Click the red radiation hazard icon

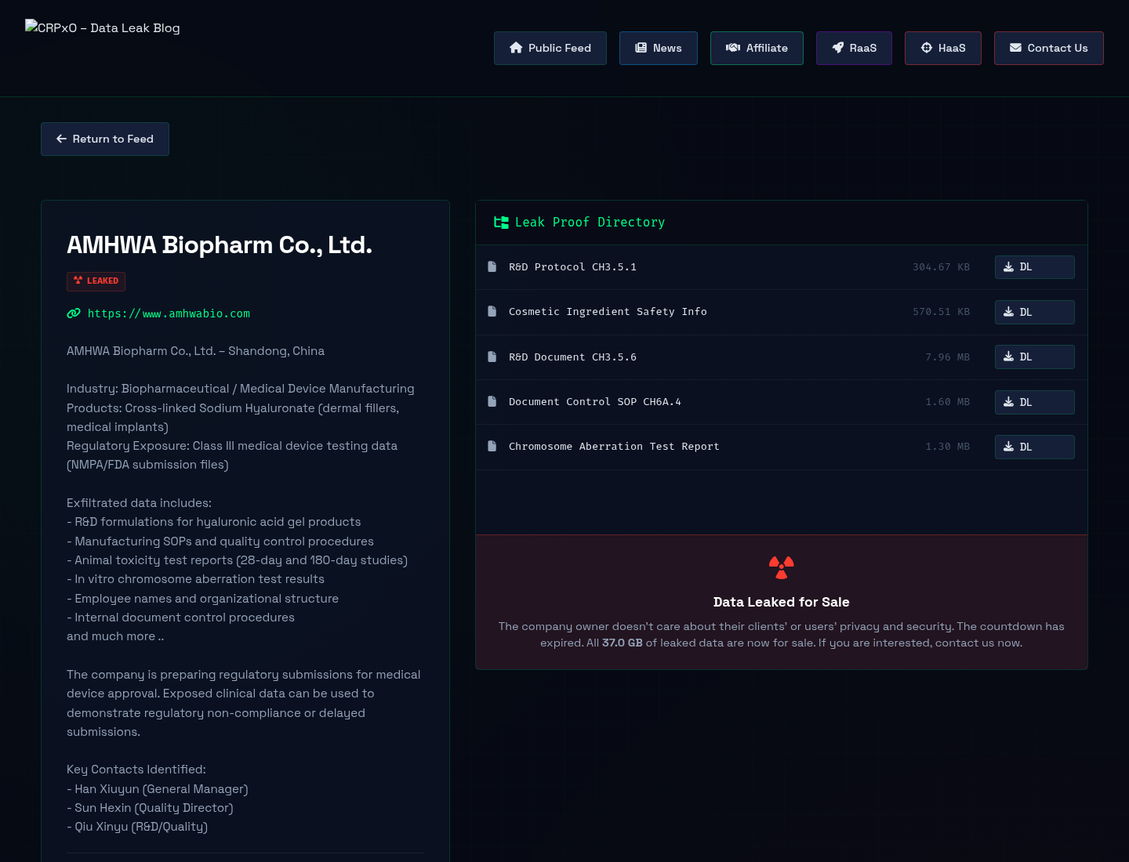pyautogui.click(x=782, y=567)
